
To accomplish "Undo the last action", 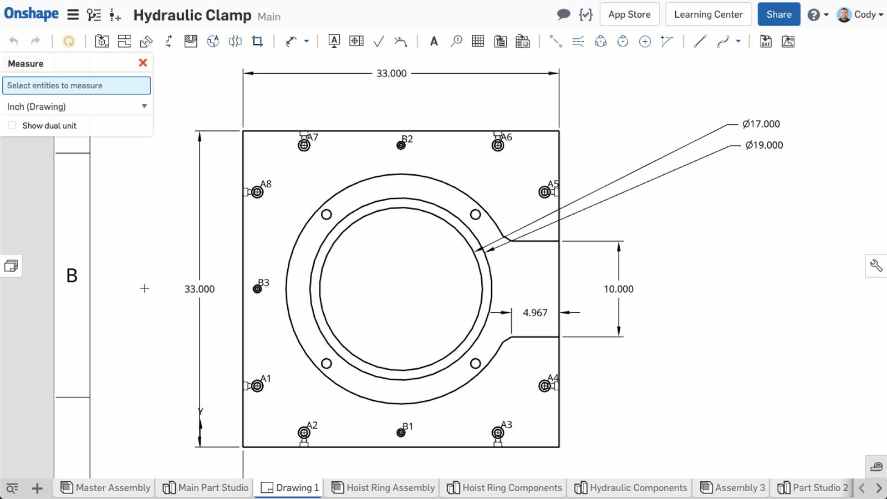I will 14,40.
